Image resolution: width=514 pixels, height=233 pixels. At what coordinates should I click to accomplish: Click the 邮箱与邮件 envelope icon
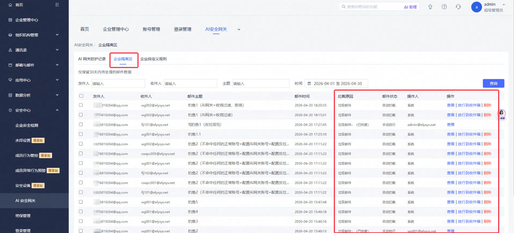tap(10, 65)
